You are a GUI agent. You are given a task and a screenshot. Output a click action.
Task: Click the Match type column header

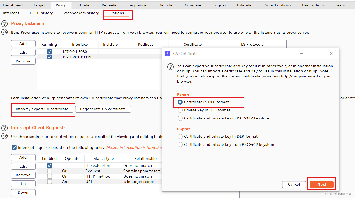[x=103, y=158]
